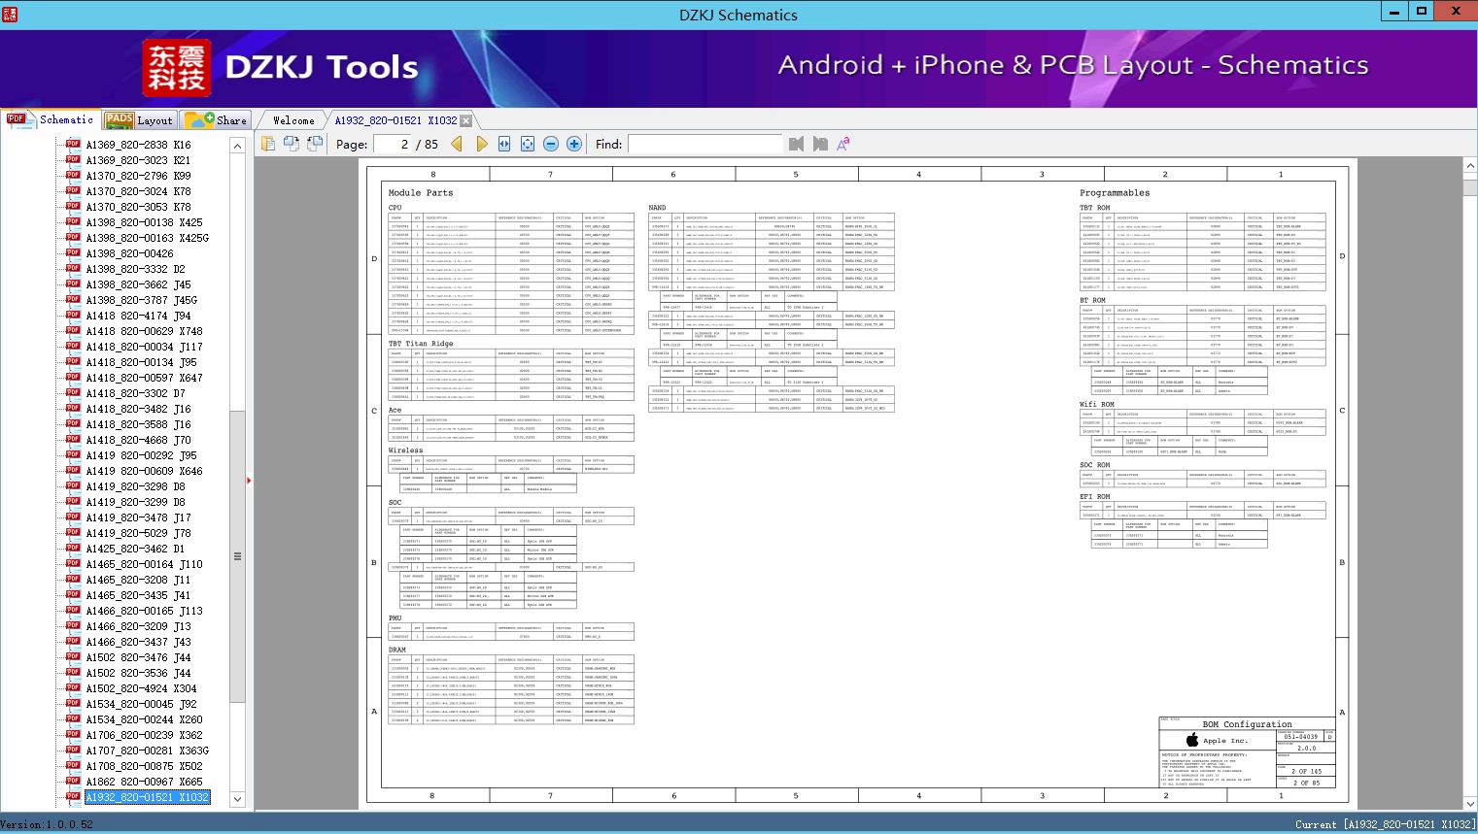
Task: Click the fit page icon
Action: [x=528, y=144]
